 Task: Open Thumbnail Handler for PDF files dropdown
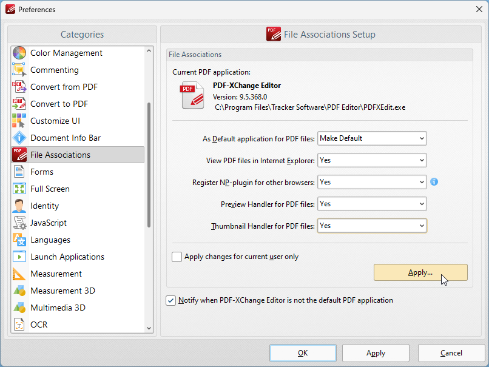click(x=372, y=226)
